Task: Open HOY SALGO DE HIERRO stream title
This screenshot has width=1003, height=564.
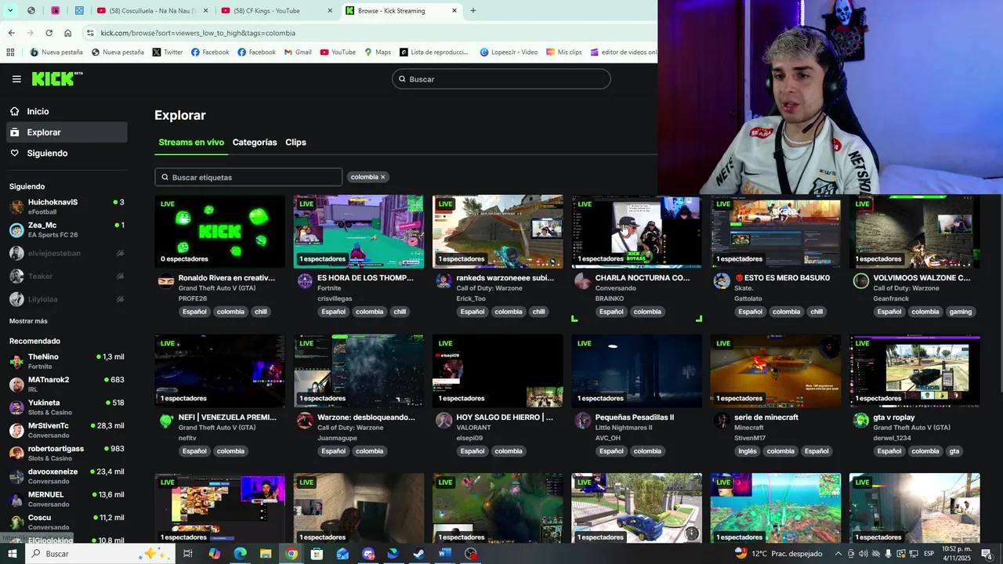Action: pyautogui.click(x=505, y=418)
